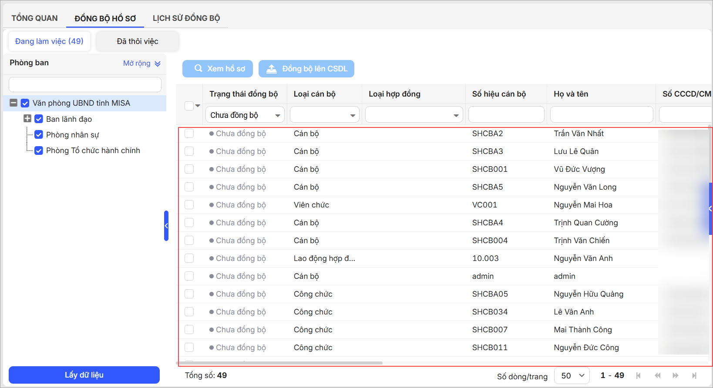Expand the Ban lãnh đạo tree node
713x388 pixels.
tap(27, 119)
